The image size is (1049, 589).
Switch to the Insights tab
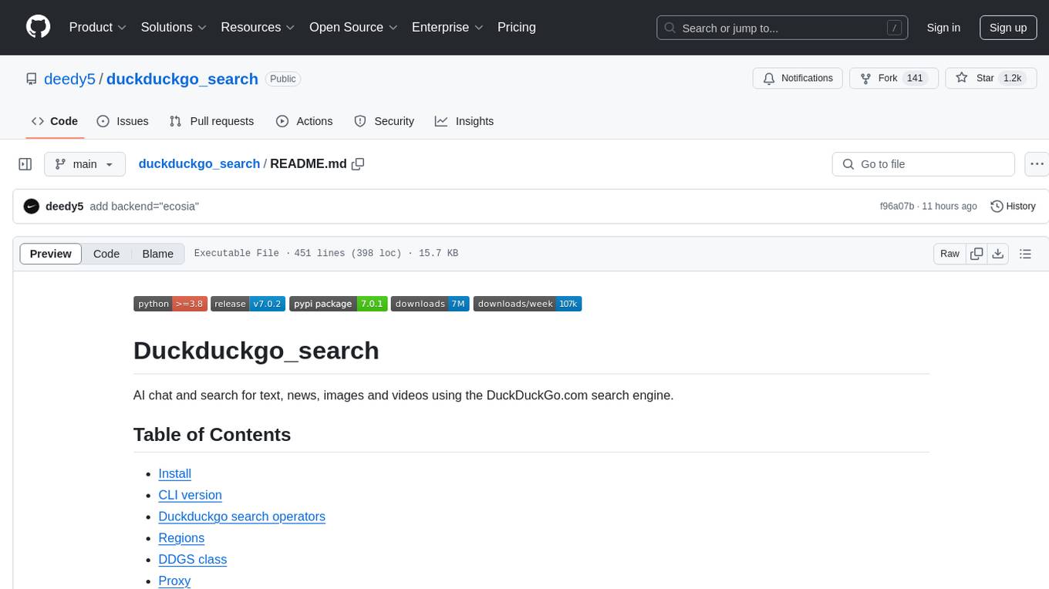coord(464,121)
